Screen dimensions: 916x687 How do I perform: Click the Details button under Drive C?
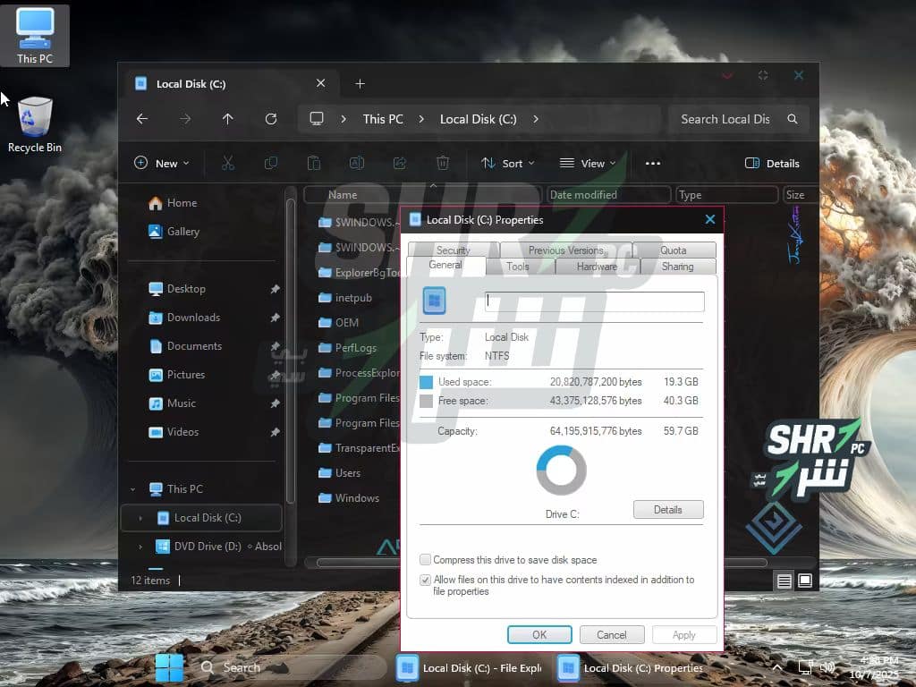point(668,510)
